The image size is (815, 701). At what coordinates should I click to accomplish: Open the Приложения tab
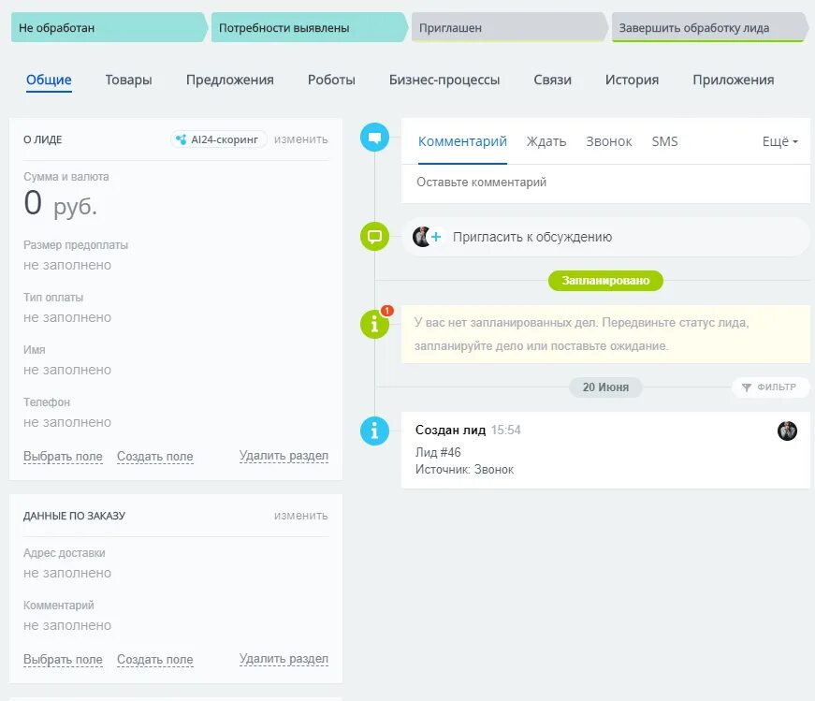click(734, 80)
